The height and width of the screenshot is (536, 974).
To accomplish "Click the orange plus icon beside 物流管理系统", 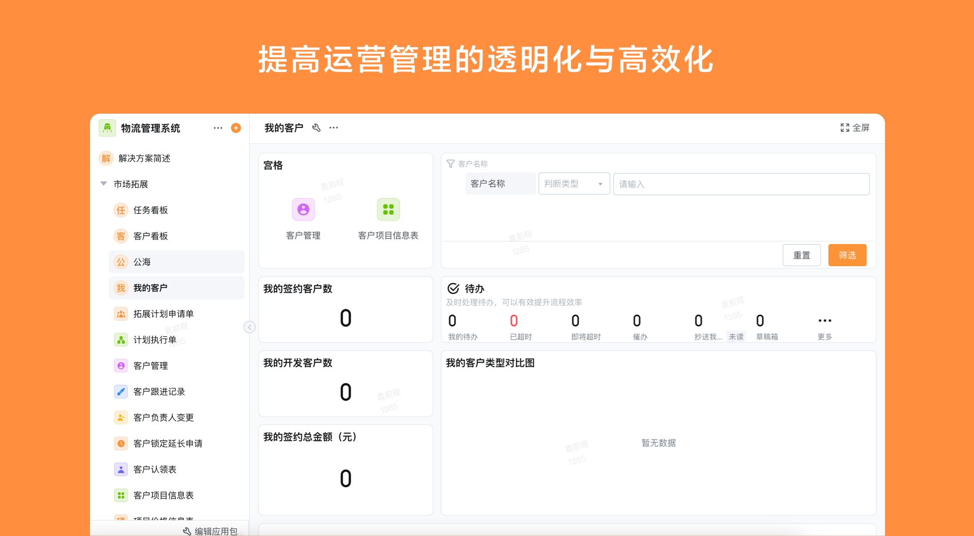I will tap(236, 128).
